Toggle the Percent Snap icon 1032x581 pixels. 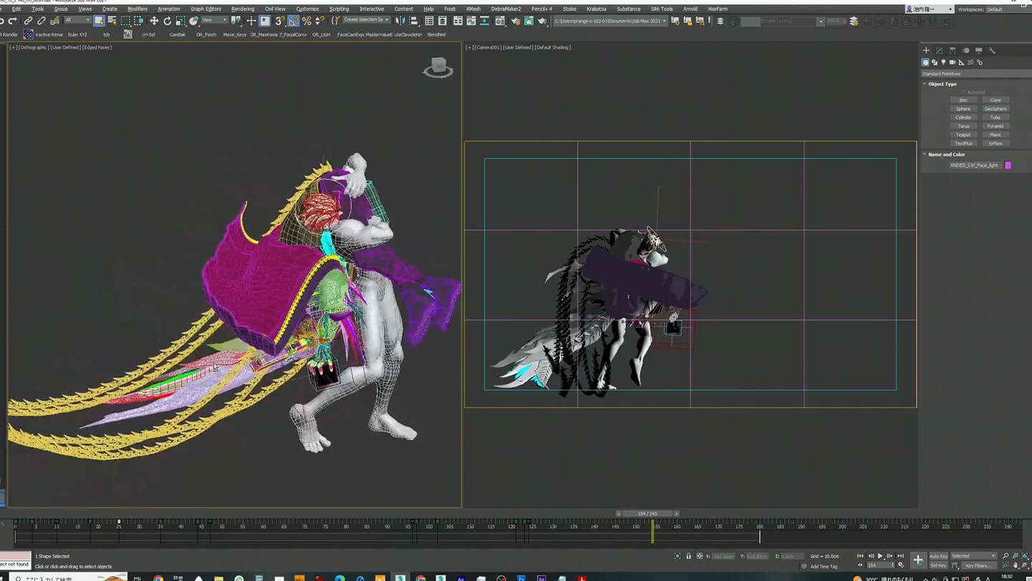(307, 21)
